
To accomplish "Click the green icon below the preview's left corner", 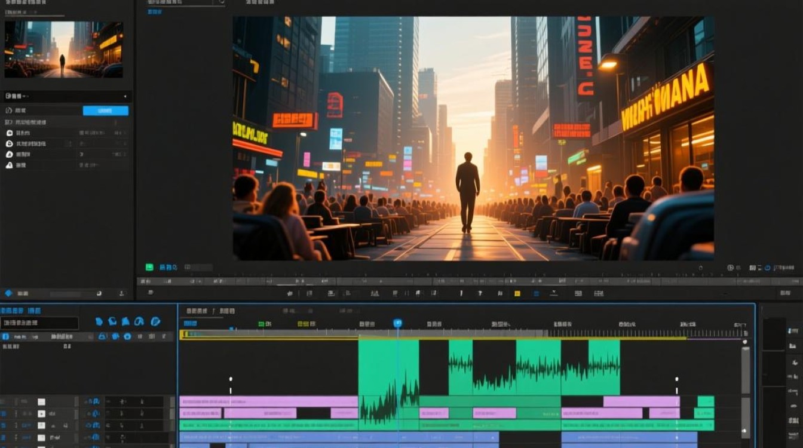I will (x=149, y=267).
